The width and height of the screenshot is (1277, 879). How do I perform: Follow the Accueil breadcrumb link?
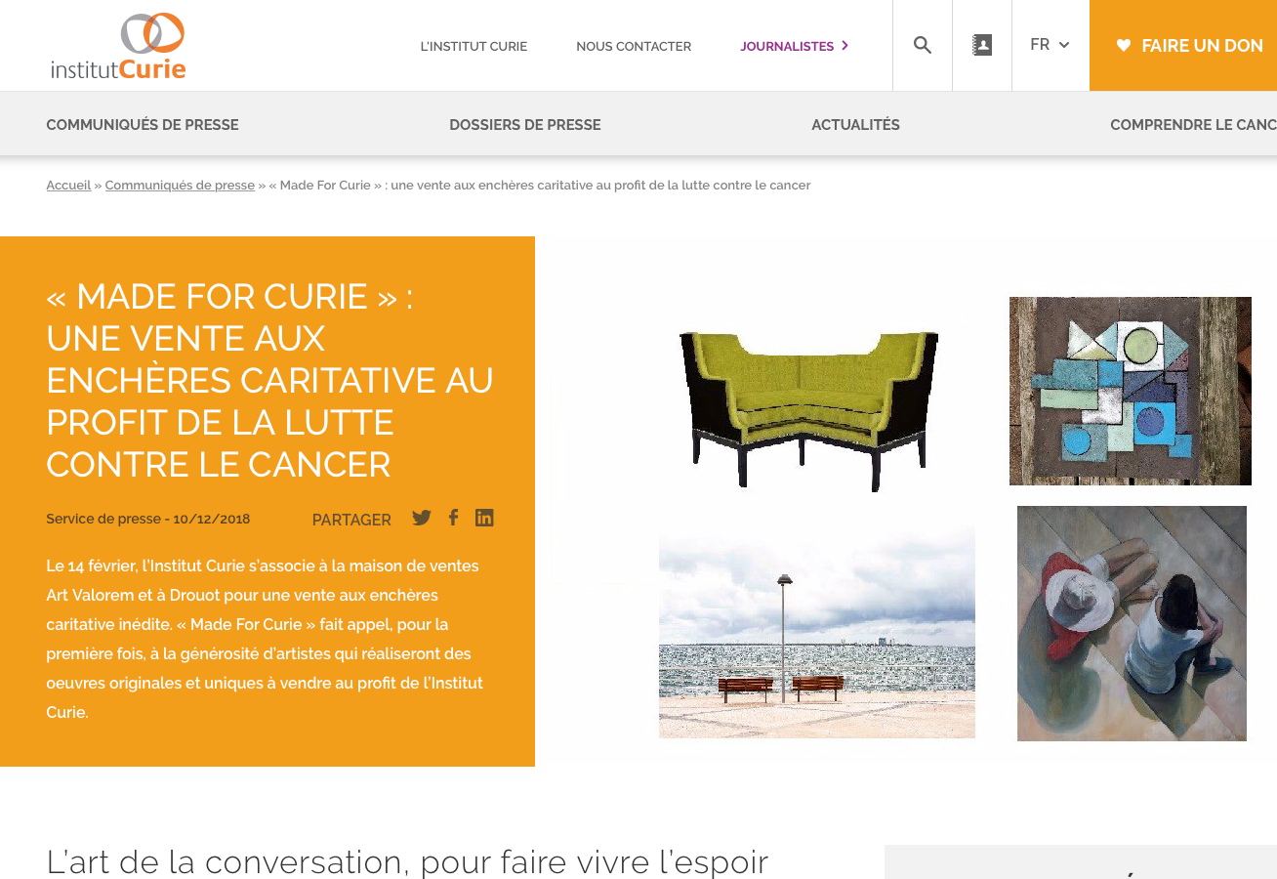click(68, 185)
